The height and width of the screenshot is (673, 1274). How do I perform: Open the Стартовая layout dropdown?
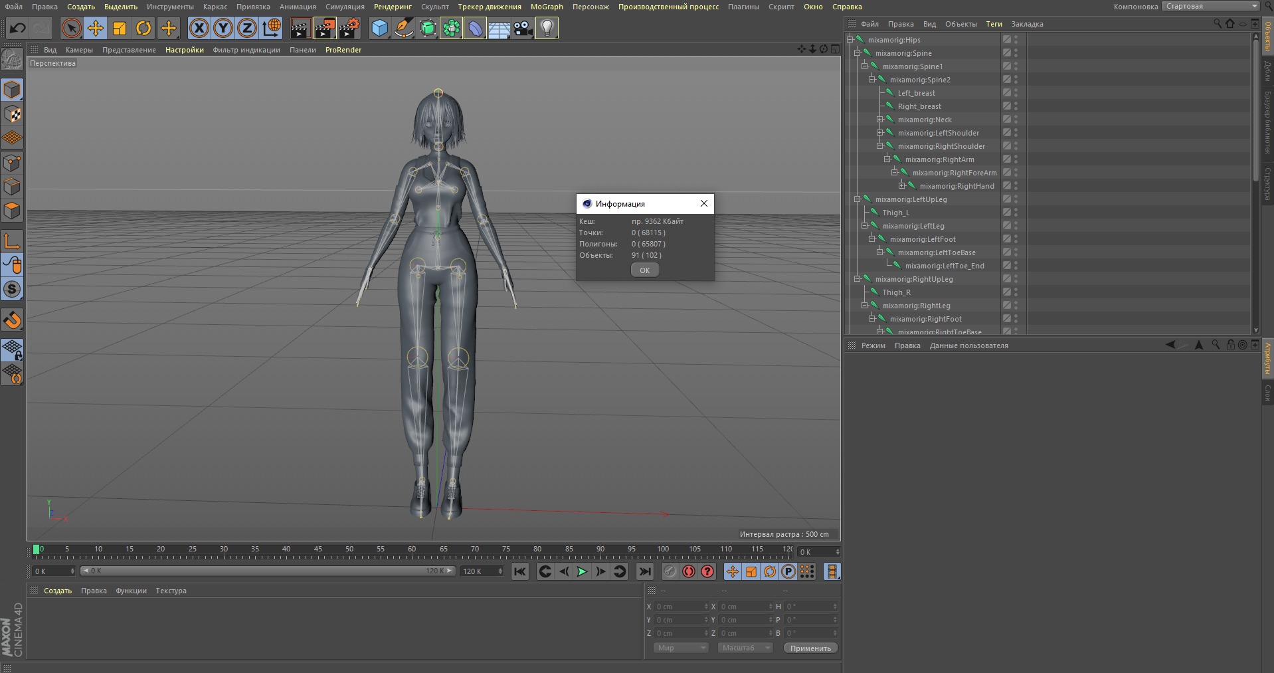pos(1210,6)
